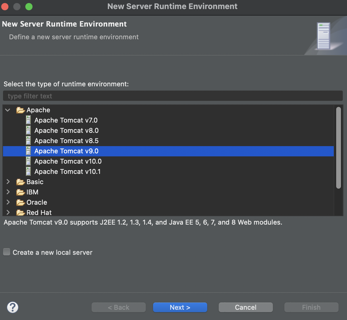This screenshot has height=320, width=347.
Task: Click the Next > button
Action: (x=180, y=307)
